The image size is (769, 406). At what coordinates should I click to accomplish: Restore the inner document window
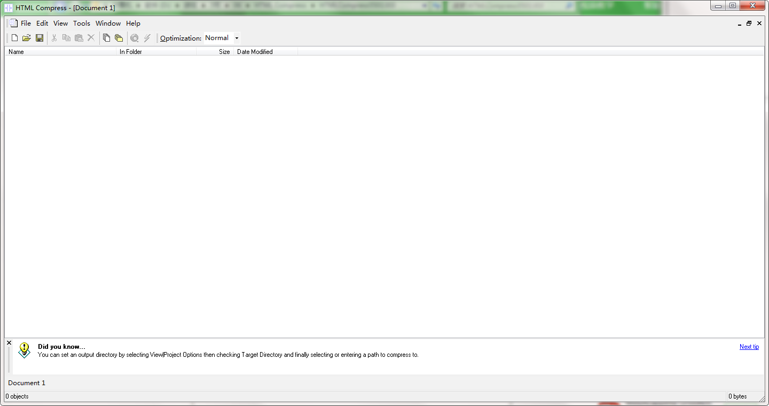[749, 24]
